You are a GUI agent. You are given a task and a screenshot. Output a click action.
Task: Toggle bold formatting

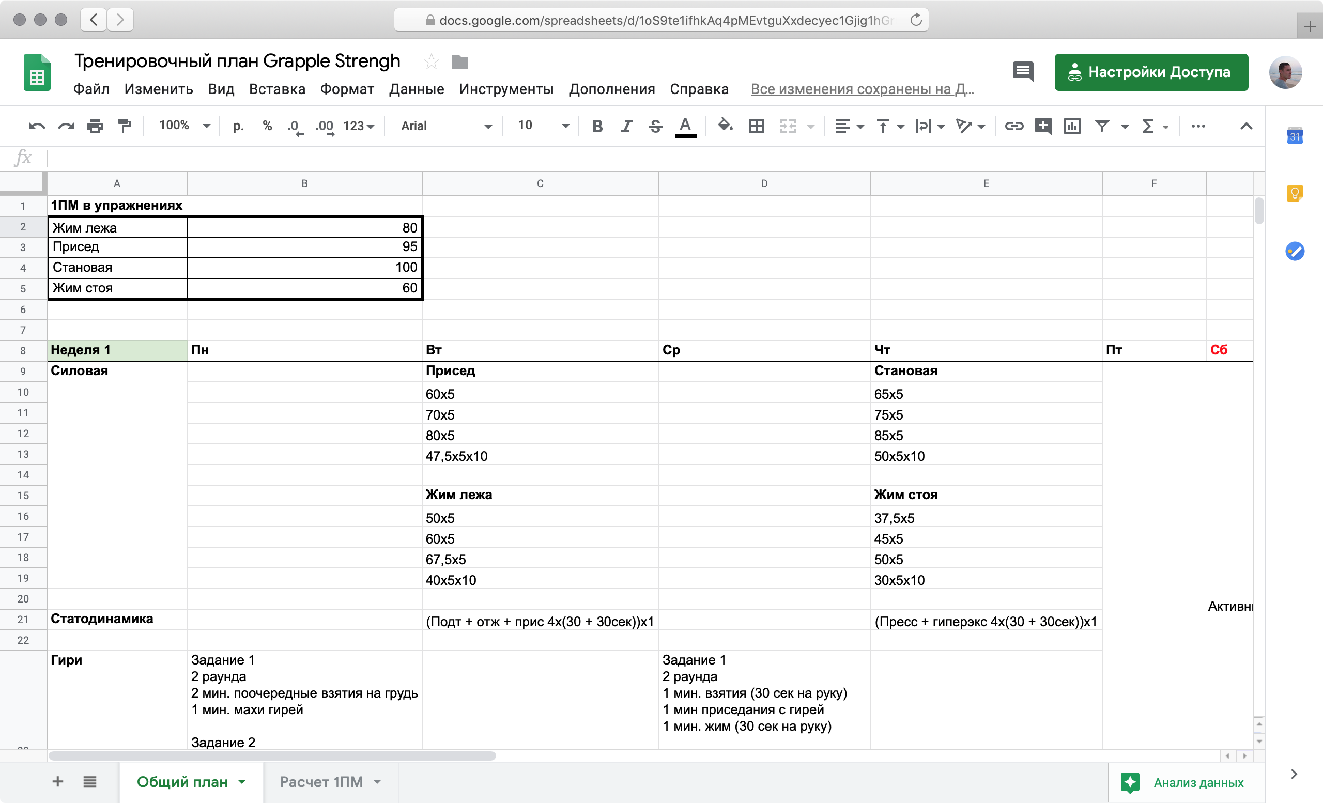point(596,126)
